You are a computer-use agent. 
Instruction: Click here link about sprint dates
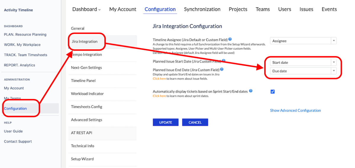tap(159, 96)
